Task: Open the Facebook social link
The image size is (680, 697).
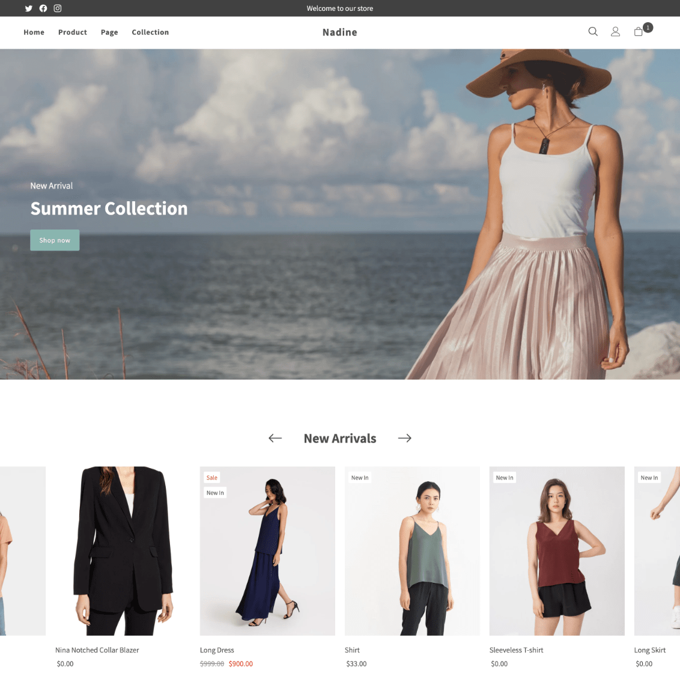Action: coord(43,8)
